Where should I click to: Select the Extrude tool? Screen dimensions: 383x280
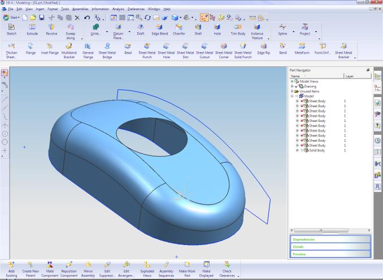tap(32, 29)
